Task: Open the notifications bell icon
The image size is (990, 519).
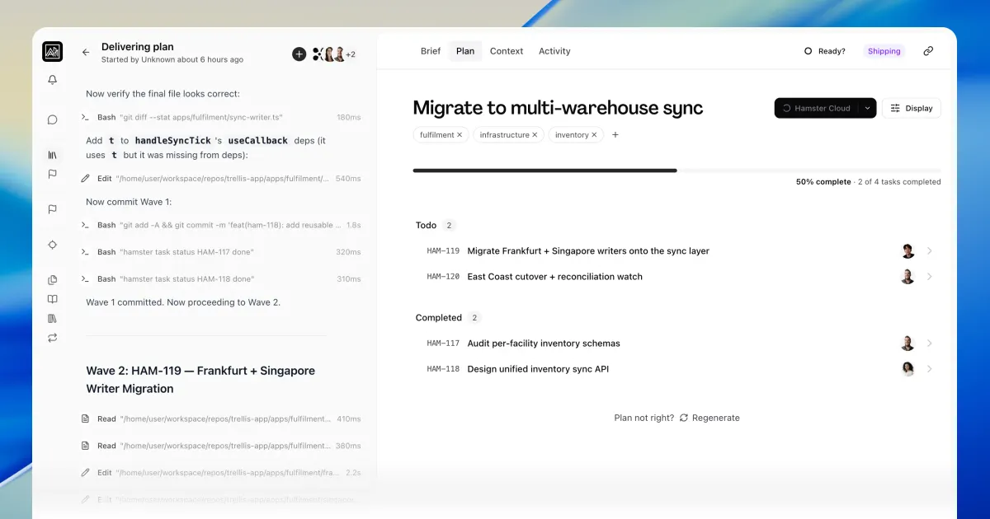Action: click(53, 80)
